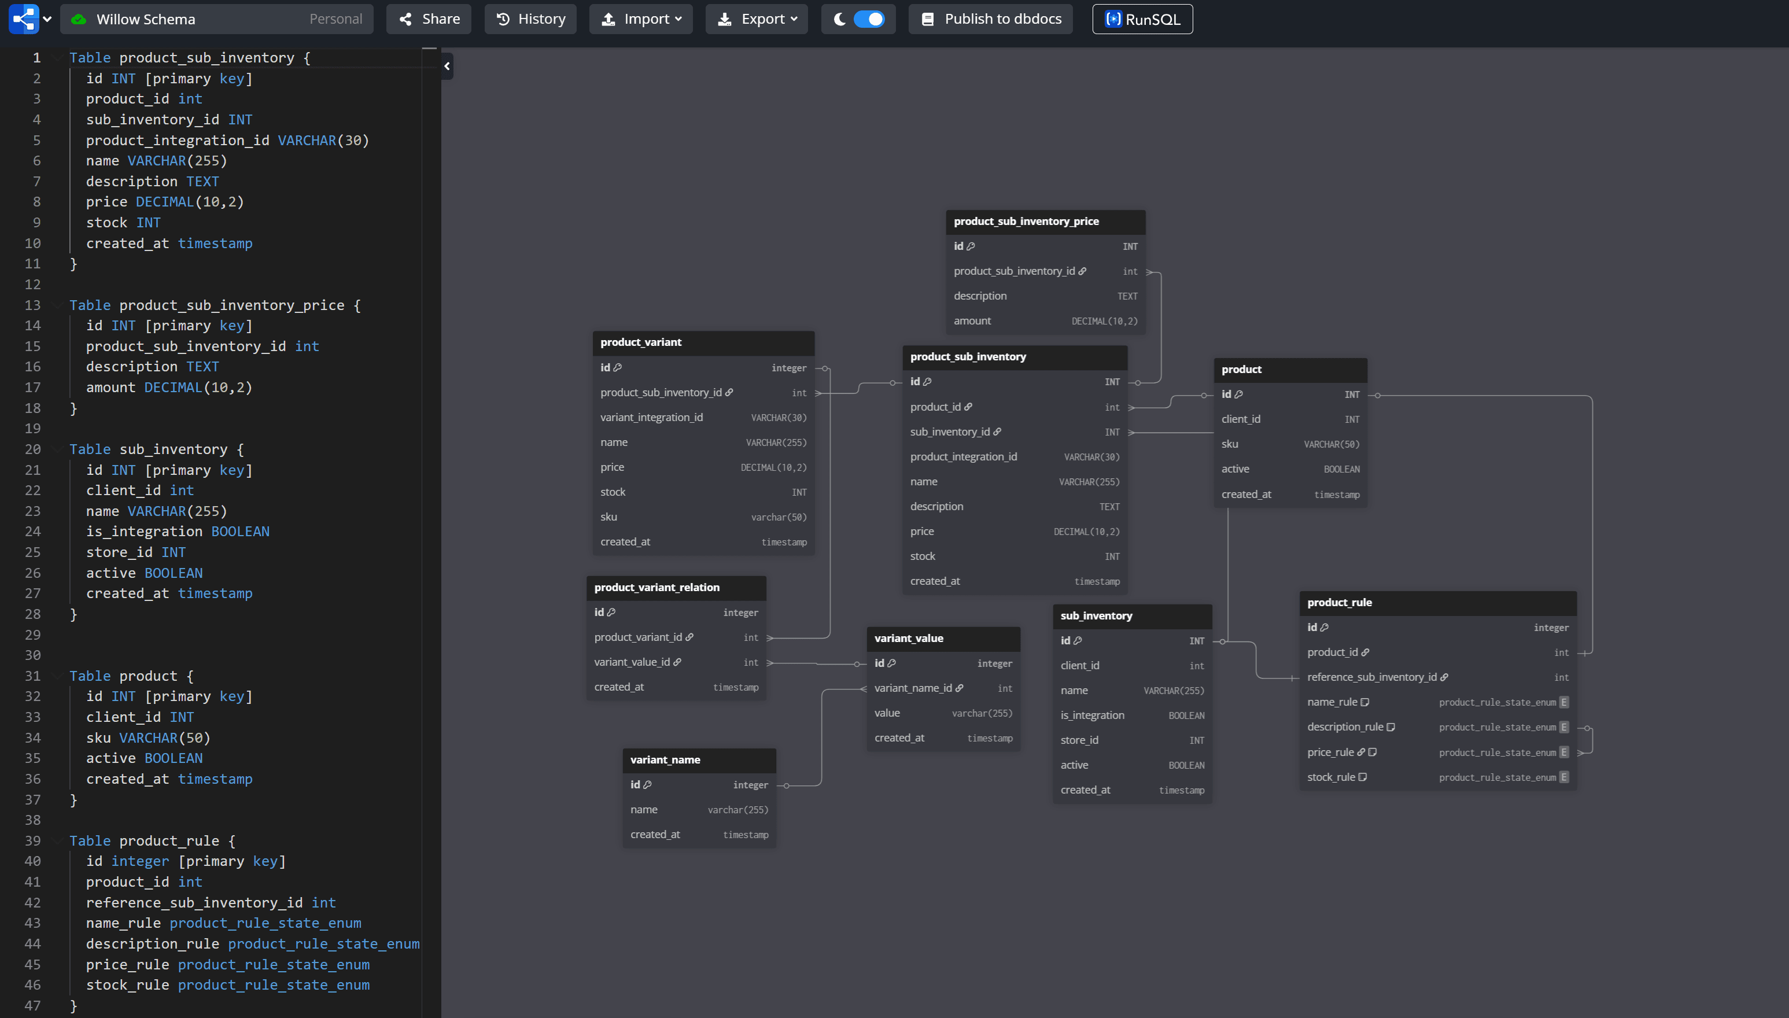Click the note icon beside description_rule

[1390, 727]
